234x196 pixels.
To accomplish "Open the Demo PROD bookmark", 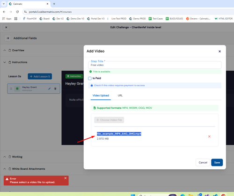I will pos(138,19).
